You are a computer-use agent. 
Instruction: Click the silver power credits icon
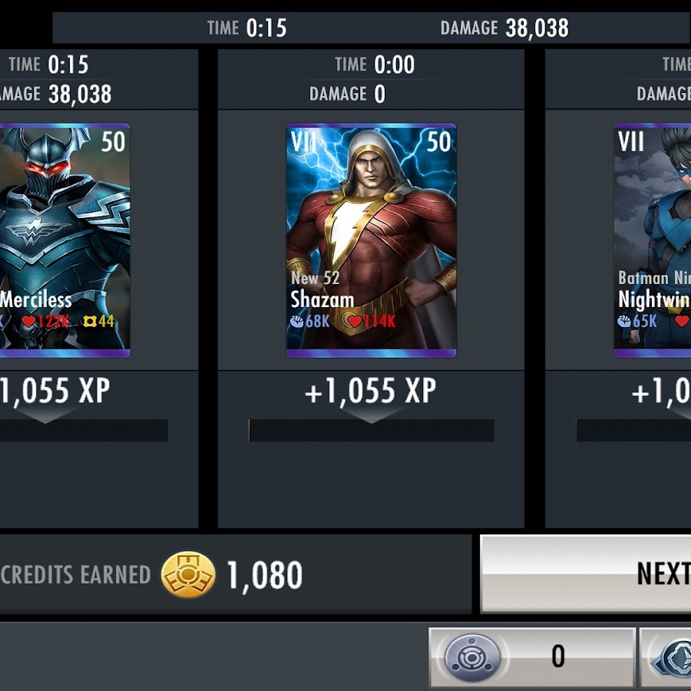pos(472,657)
